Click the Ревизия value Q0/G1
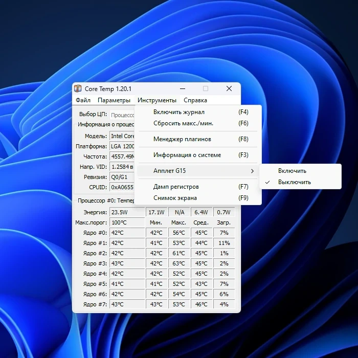The height and width of the screenshot is (358, 358). pyautogui.click(x=122, y=177)
